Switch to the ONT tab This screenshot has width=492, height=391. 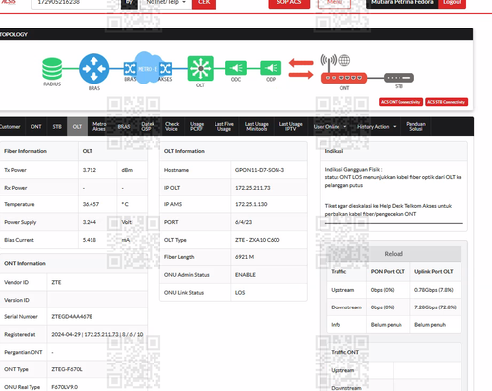pos(36,127)
